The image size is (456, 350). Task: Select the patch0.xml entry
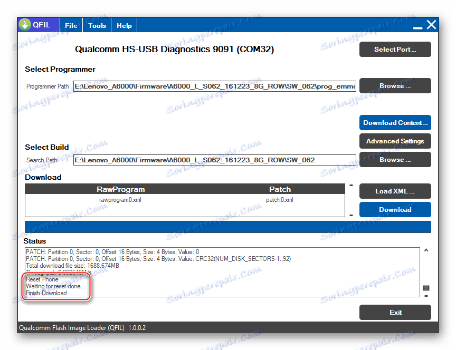click(x=280, y=200)
